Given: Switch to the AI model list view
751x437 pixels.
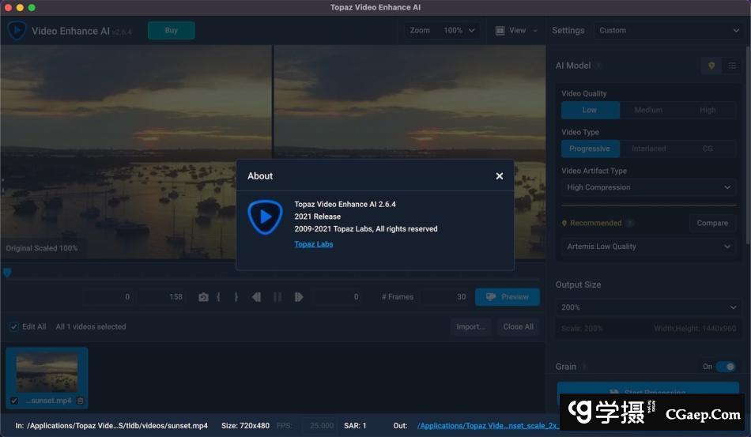Looking at the screenshot, I should point(732,66).
